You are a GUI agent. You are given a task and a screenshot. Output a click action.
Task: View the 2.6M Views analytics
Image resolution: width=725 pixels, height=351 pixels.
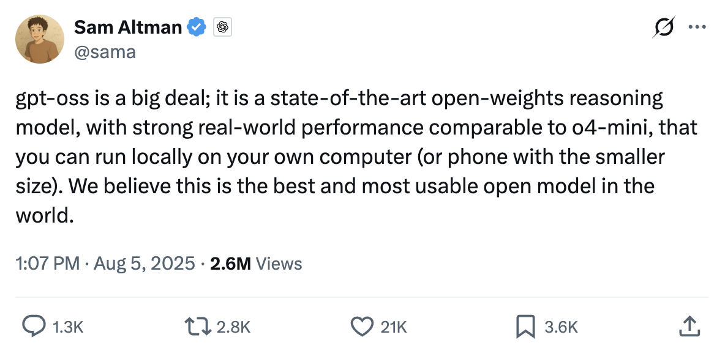pyautogui.click(x=256, y=264)
